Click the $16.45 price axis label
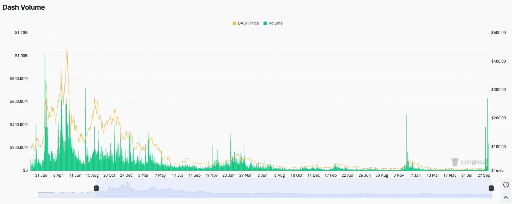This screenshot has height=204, width=512. 497,170
